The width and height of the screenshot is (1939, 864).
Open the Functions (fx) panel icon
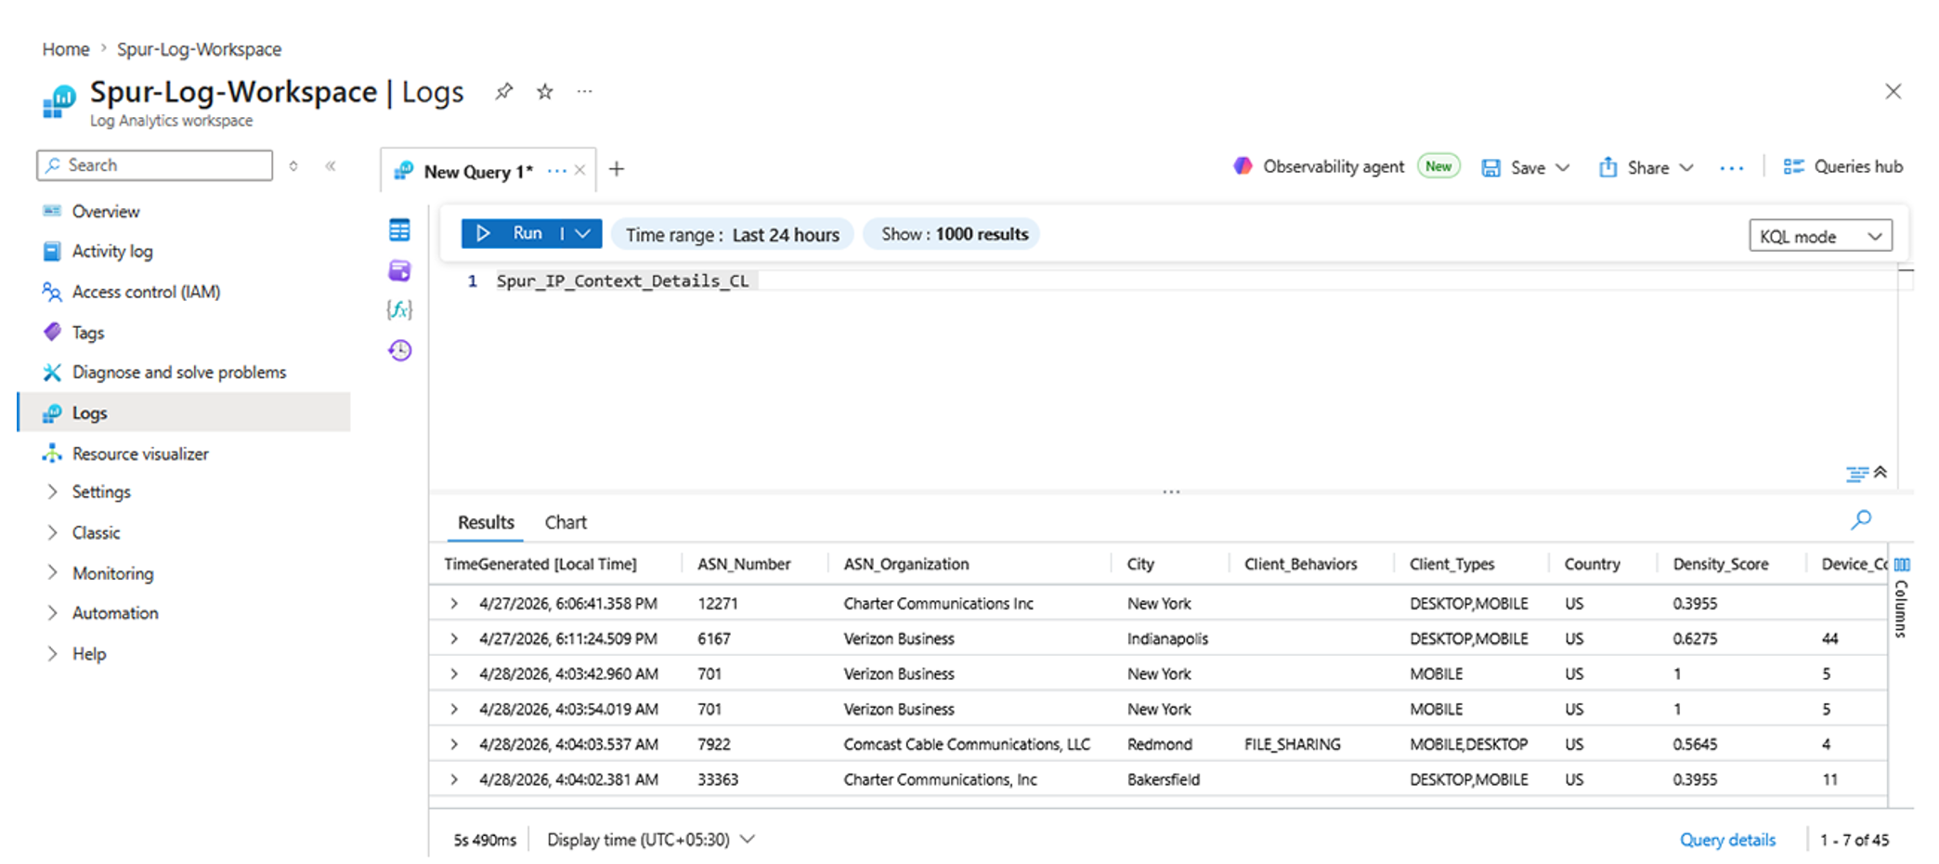pos(399,309)
